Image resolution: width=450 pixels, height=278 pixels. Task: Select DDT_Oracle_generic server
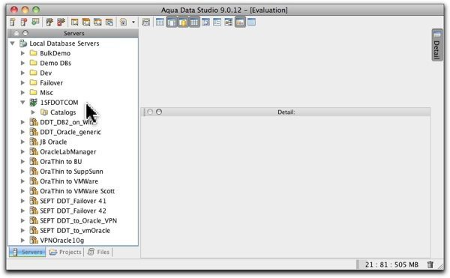[70, 132]
